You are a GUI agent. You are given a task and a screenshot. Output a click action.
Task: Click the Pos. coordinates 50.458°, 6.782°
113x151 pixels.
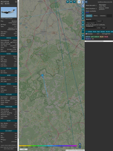(12, 49)
